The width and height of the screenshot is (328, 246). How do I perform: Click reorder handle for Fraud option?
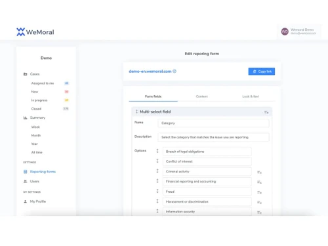[x=157, y=191]
